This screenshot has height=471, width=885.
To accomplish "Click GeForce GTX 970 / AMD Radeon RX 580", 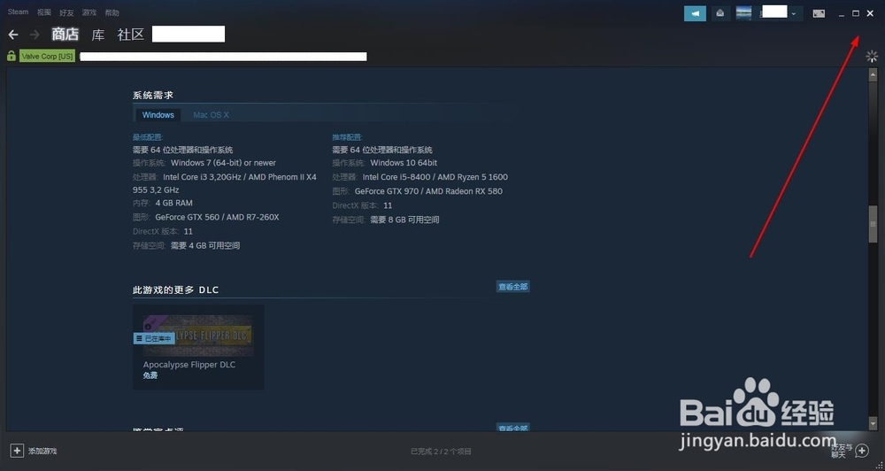I will tap(428, 191).
